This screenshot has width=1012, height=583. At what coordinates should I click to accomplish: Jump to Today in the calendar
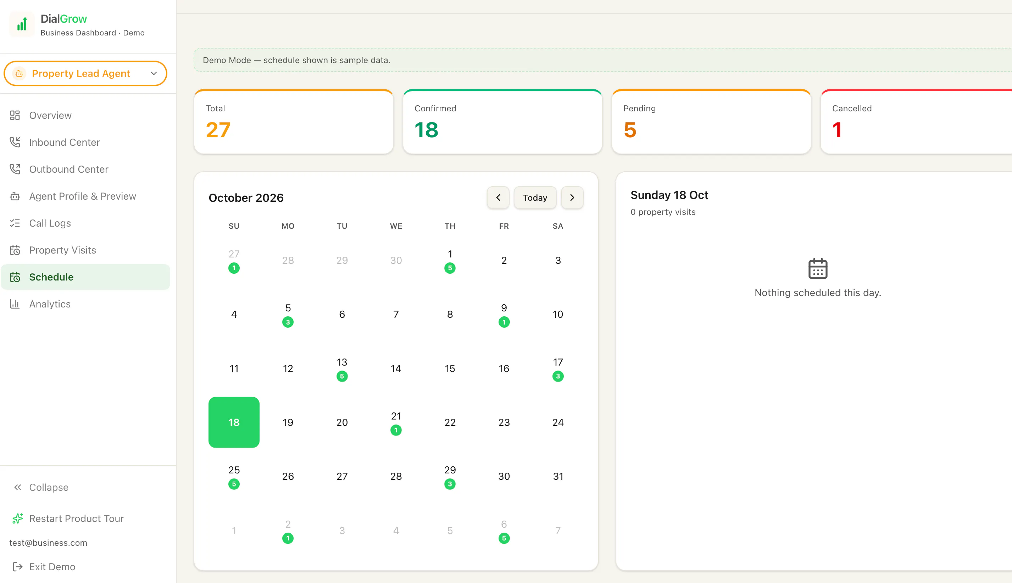[x=535, y=198]
